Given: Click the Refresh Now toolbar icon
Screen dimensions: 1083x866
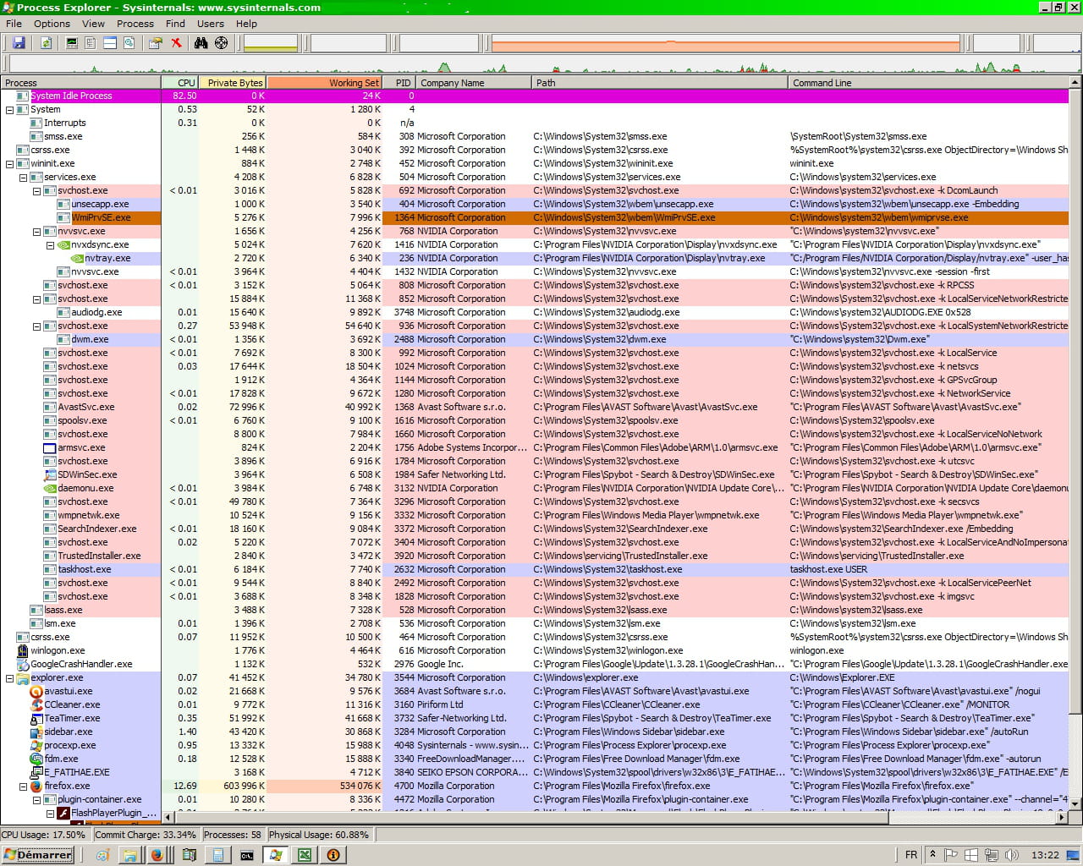Looking at the screenshot, I should (x=46, y=43).
